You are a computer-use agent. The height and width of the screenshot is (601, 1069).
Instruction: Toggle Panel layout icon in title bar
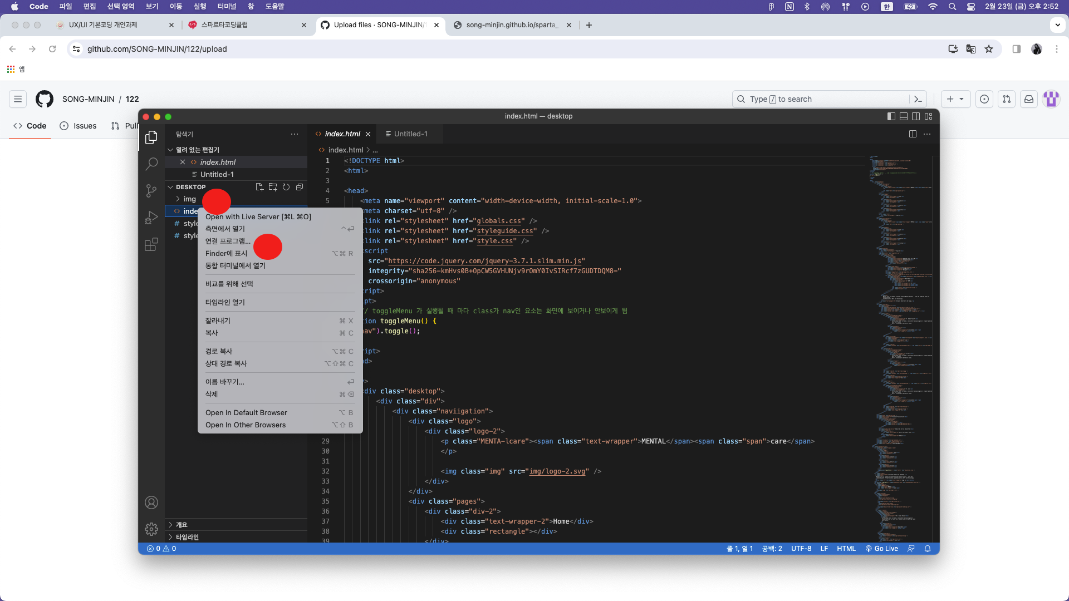[904, 116]
